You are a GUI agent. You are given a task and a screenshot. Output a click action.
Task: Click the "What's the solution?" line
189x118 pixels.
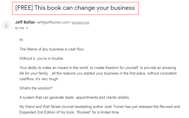click(x=36, y=88)
